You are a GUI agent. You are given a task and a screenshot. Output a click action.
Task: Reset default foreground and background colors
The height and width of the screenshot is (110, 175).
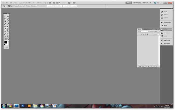click(x=5, y=45)
